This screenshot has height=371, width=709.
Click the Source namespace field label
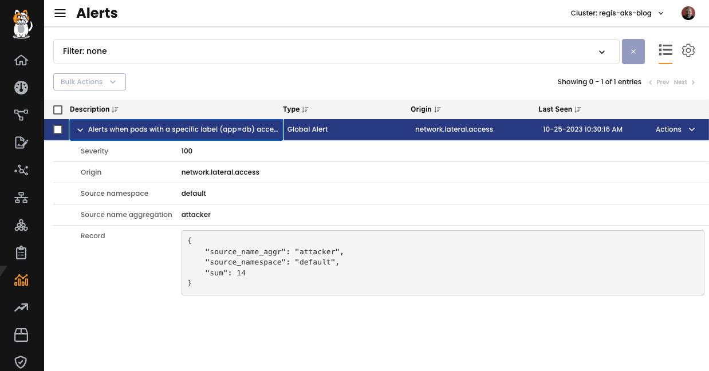[115, 194]
